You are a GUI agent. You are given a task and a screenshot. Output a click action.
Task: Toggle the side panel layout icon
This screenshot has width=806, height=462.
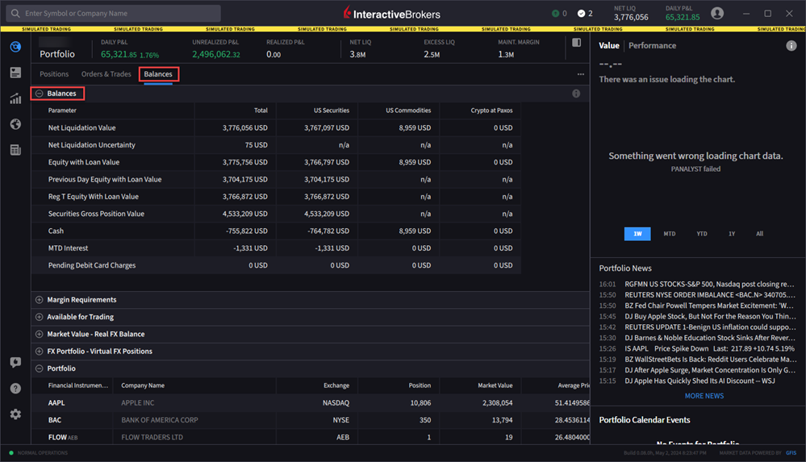tap(576, 43)
